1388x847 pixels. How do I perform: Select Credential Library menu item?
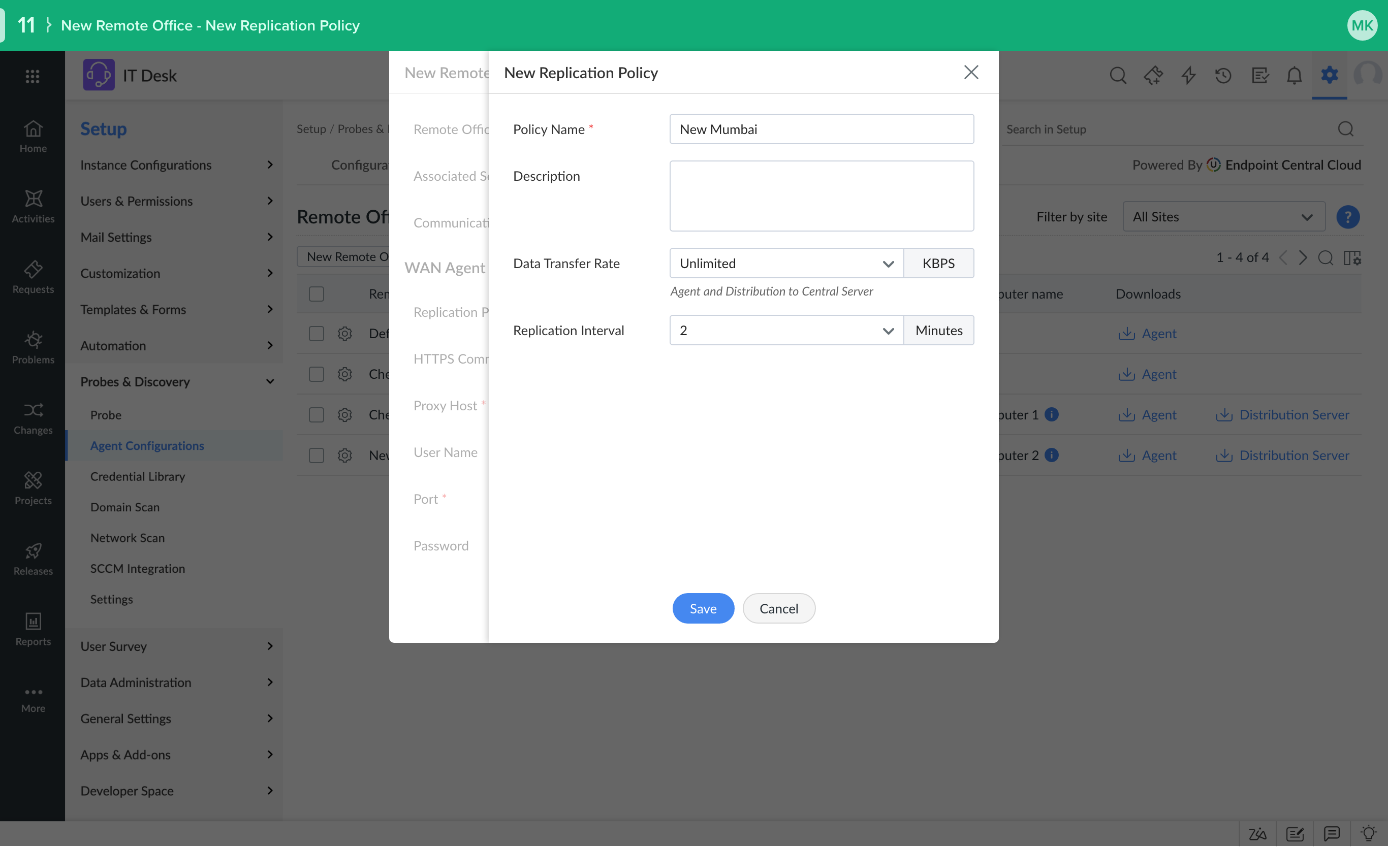click(138, 476)
